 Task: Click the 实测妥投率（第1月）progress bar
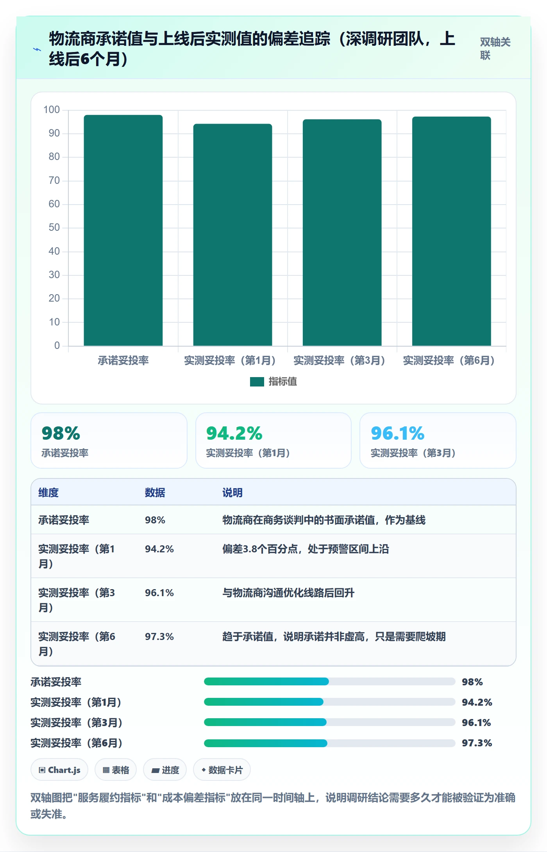pos(329,702)
